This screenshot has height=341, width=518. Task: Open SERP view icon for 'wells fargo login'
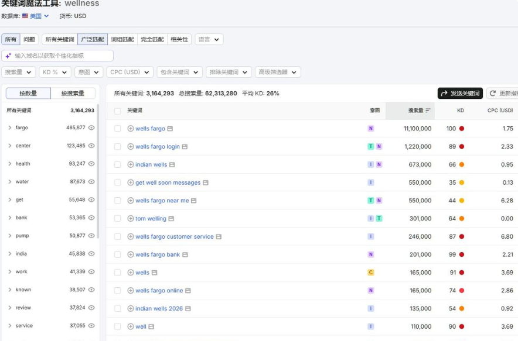tap(185, 146)
